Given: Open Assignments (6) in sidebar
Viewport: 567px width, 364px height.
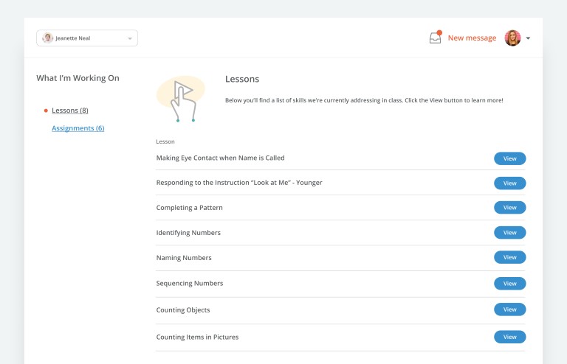Looking at the screenshot, I should click(78, 128).
